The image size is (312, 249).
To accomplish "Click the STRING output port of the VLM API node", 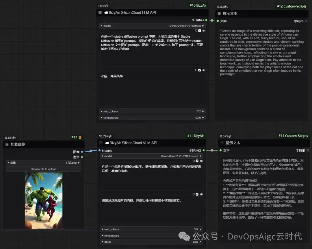I will coord(204,150).
